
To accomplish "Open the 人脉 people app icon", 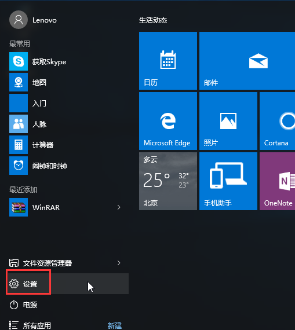I will 19,124.
